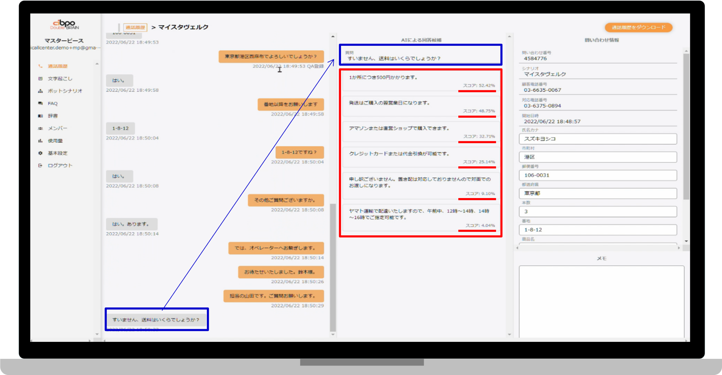The width and height of the screenshot is (722, 375).
Task: Open 使用量 via the bar chart icon
Action: click(41, 141)
